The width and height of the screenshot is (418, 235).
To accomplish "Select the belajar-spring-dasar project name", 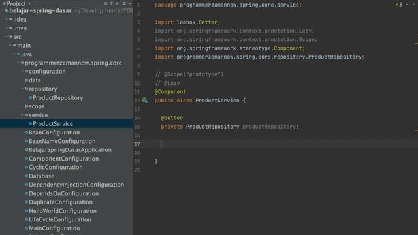I will click(x=40, y=10).
